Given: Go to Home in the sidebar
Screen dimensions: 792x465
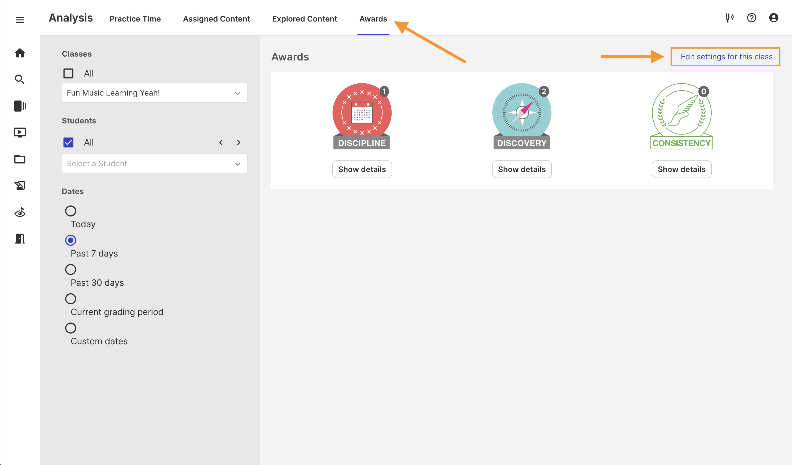Looking at the screenshot, I should pyautogui.click(x=20, y=53).
